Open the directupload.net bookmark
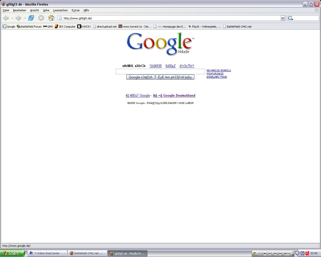 click(x=105, y=26)
